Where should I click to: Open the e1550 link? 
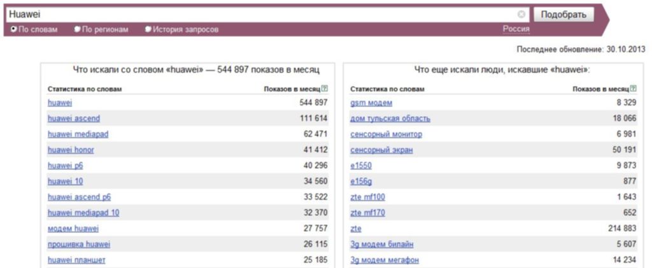tap(361, 166)
